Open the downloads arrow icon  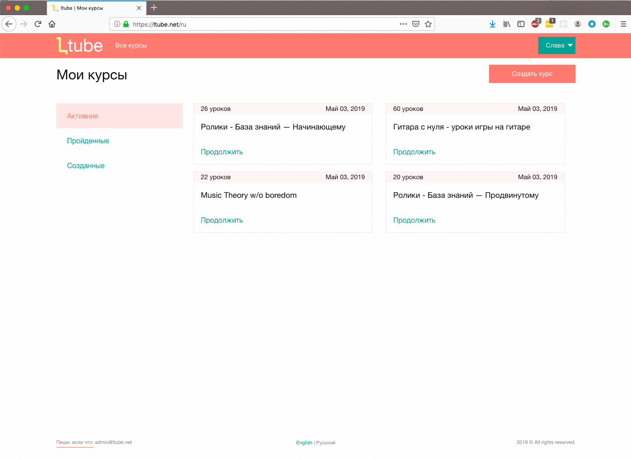point(493,24)
